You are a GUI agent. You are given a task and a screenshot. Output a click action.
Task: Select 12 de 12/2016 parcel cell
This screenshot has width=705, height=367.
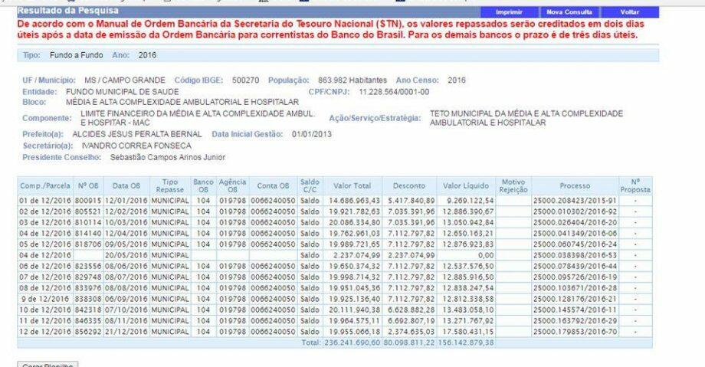click(x=45, y=332)
